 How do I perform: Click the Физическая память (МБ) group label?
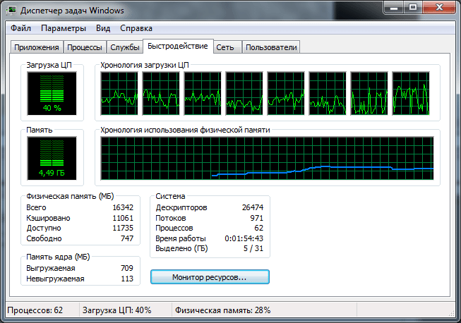70,196
